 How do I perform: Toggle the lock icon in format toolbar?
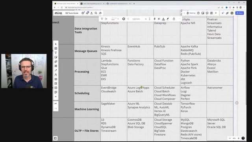pos(174,19)
